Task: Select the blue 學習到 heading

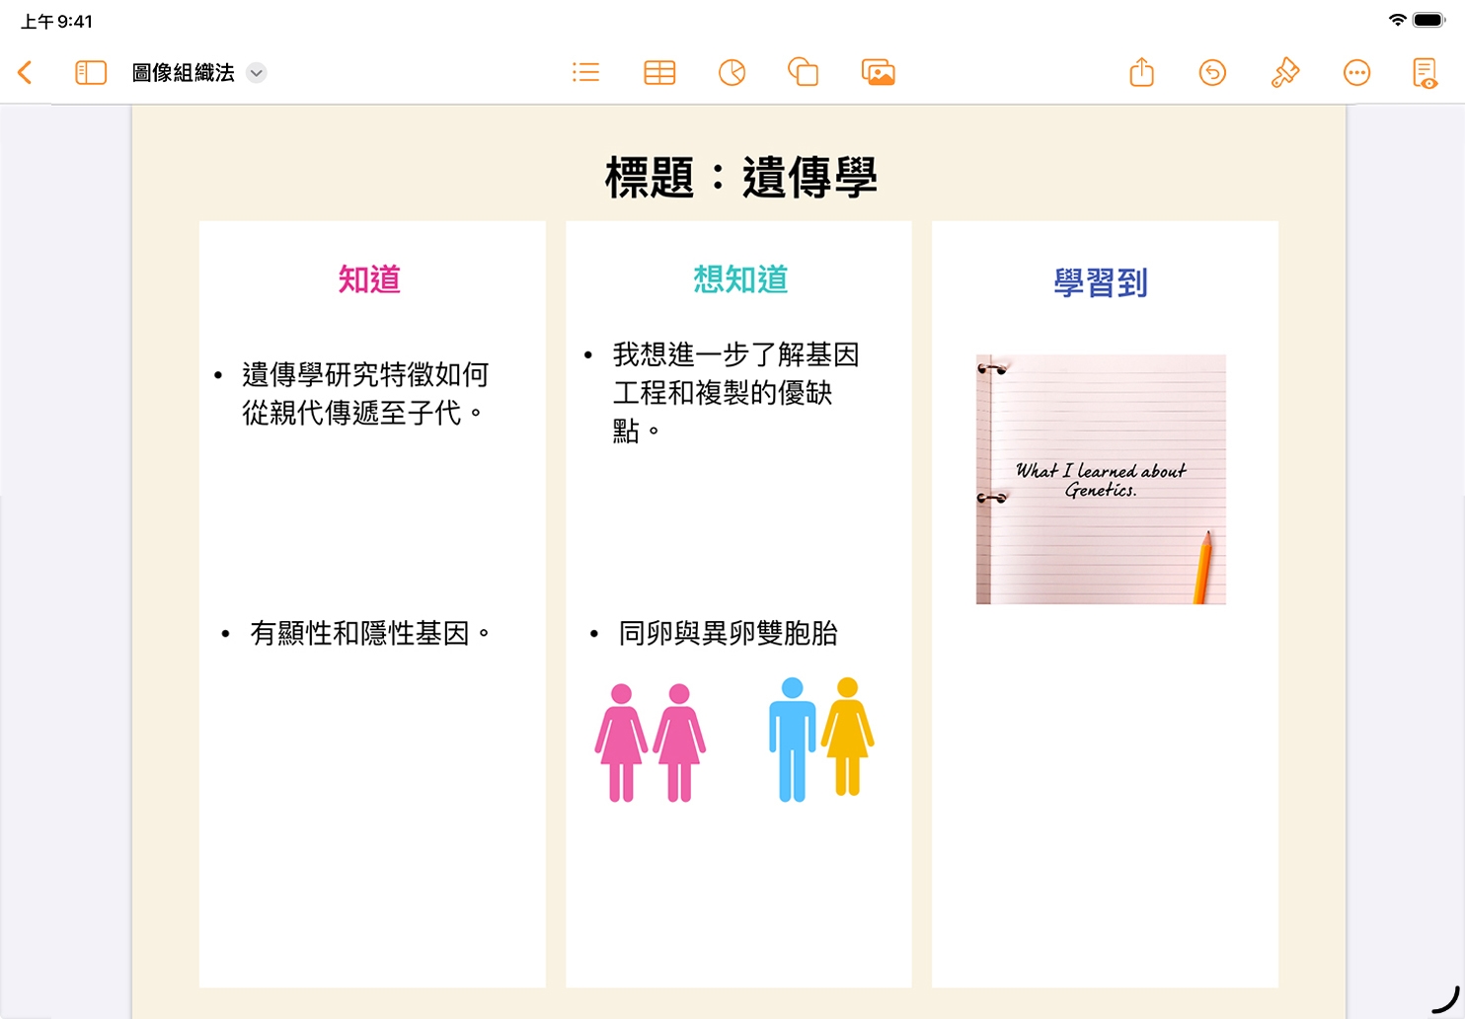Action: click(1101, 283)
